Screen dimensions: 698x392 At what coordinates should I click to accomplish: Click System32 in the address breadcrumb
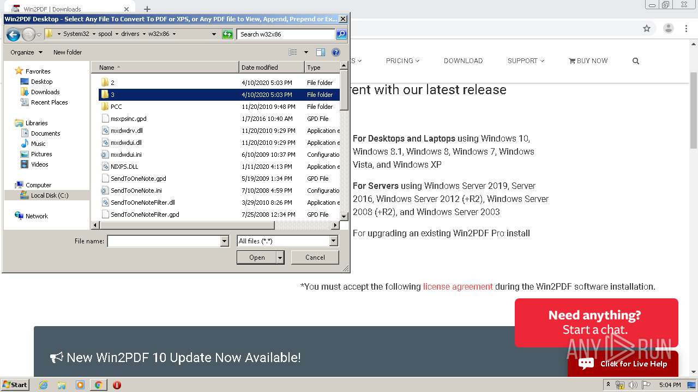click(76, 34)
